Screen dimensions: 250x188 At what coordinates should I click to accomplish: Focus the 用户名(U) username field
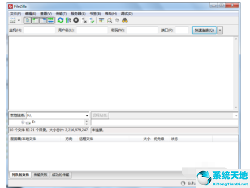(92, 30)
